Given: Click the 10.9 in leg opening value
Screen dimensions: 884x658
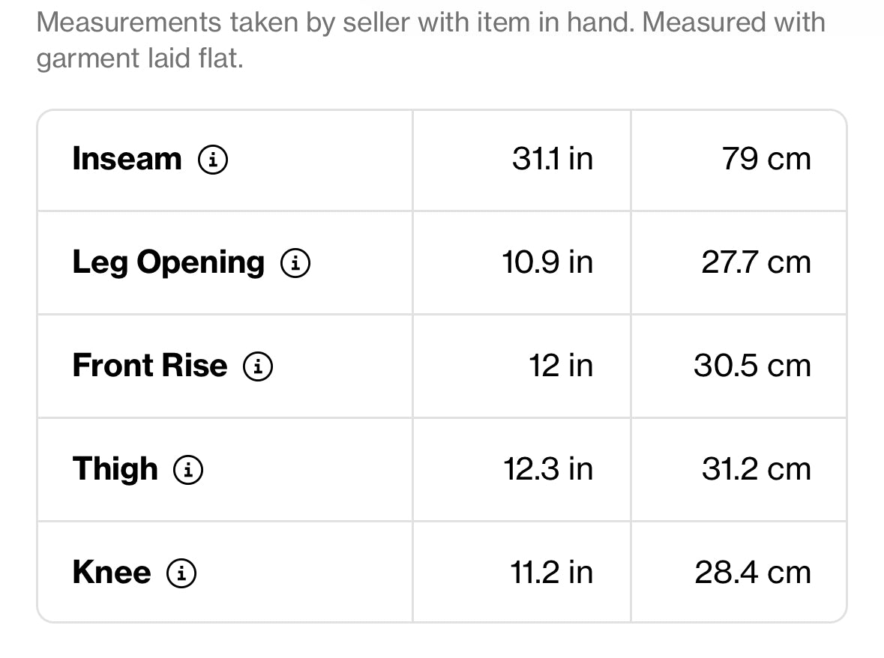Looking at the screenshot, I should pos(547,262).
